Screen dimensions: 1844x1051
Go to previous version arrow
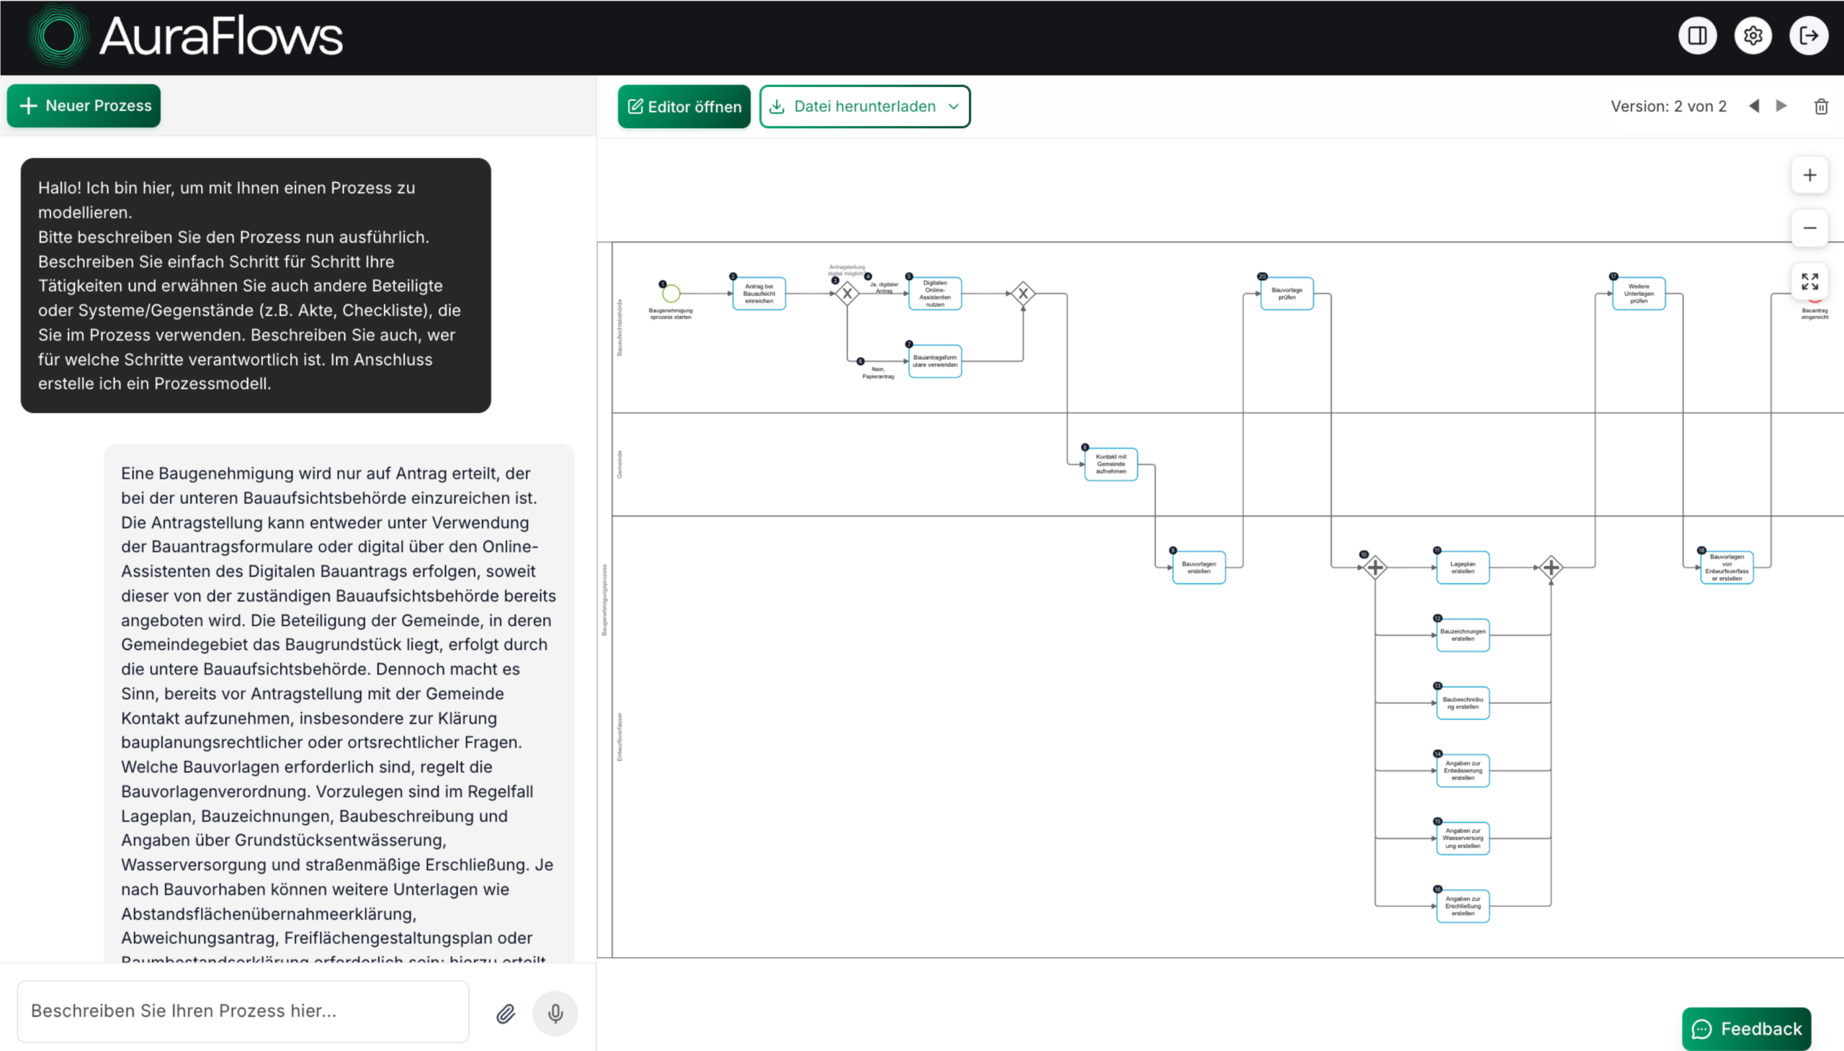click(1754, 106)
